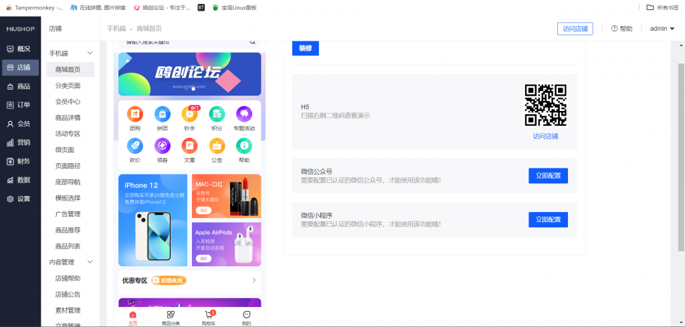The height and width of the screenshot is (327, 685).
Task: Tap the 秒杀 icon in preview
Action: point(189,114)
